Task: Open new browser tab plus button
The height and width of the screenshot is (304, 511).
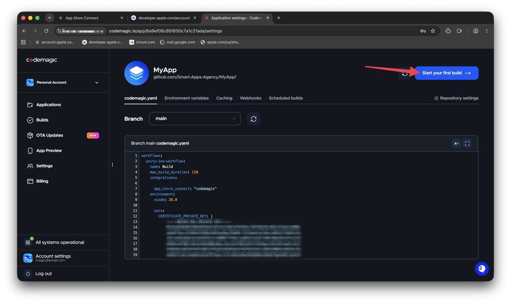Action: coord(278,18)
